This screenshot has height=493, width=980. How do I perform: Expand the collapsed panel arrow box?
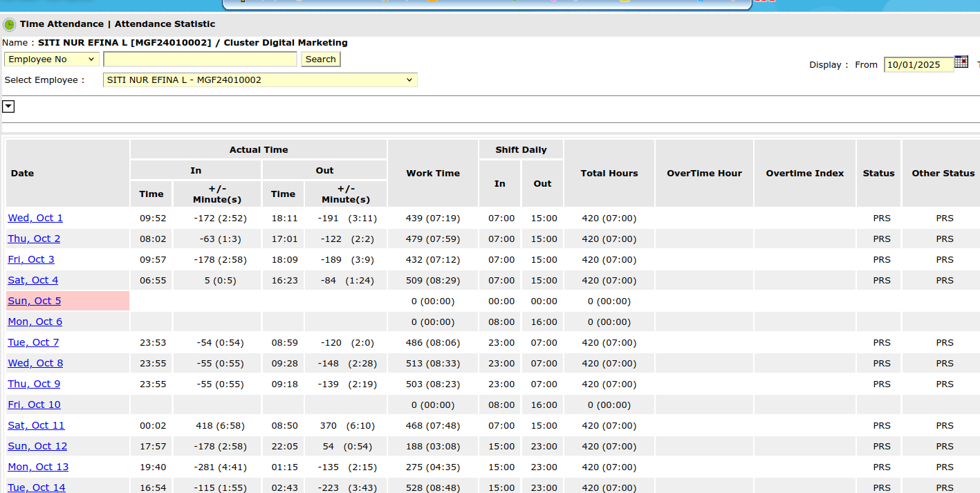click(9, 106)
